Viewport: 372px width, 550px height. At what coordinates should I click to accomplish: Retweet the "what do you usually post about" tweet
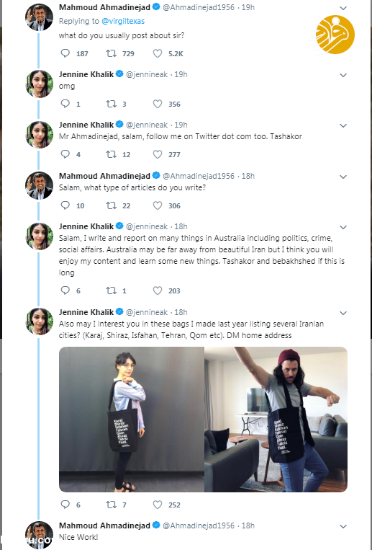click(x=112, y=53)
